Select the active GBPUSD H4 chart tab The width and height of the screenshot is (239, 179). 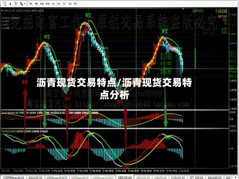(x=125, y=177)
